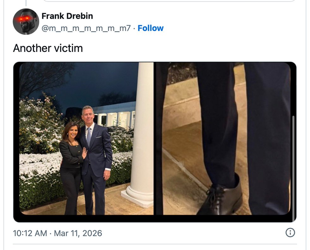Click the "Another victim" tweet text
The width and height of the screenshot is (310, 250).
48,48
